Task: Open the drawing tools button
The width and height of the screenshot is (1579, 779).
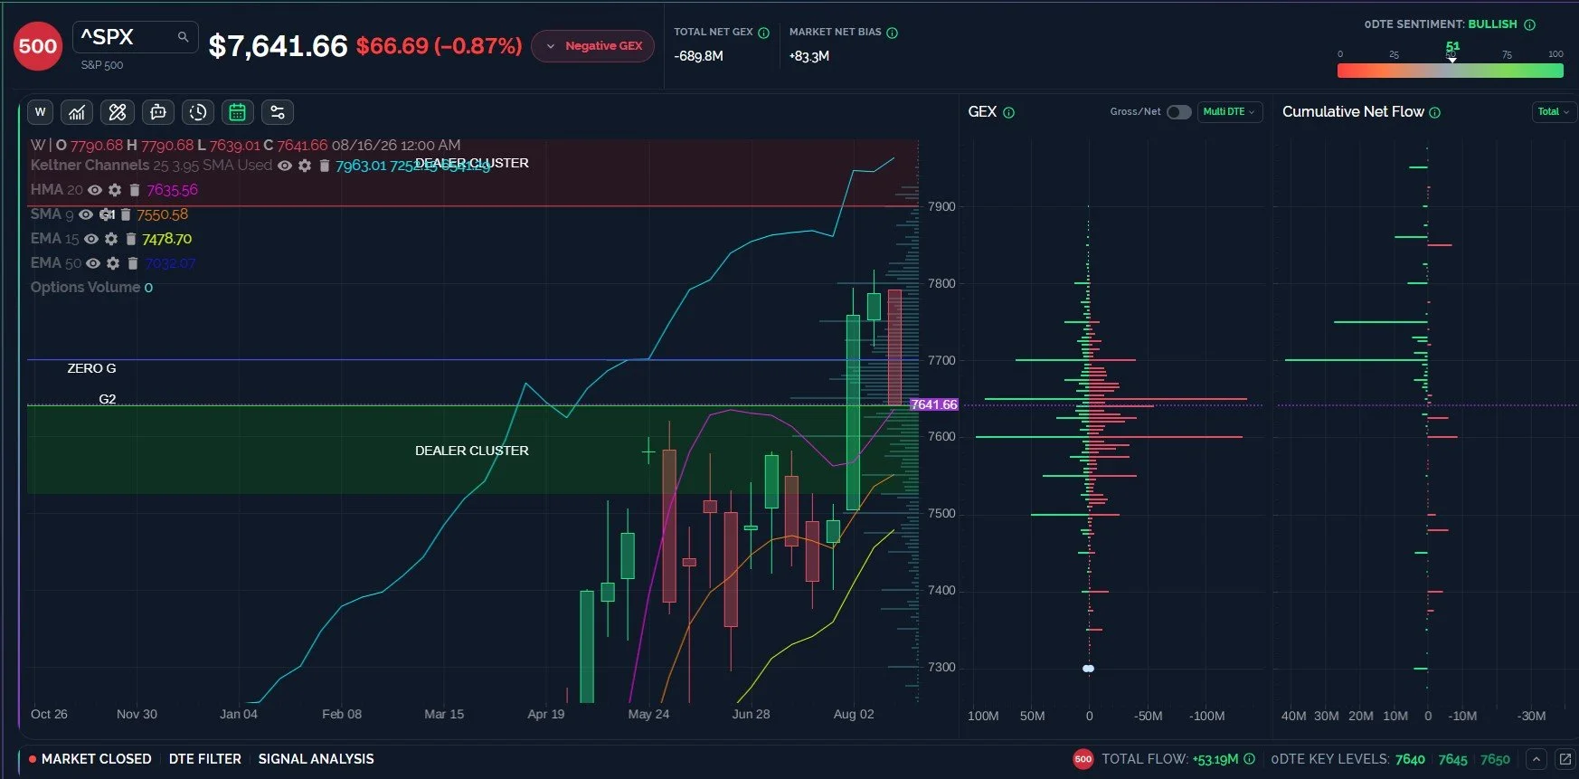Action: click(x=118, y=112)
